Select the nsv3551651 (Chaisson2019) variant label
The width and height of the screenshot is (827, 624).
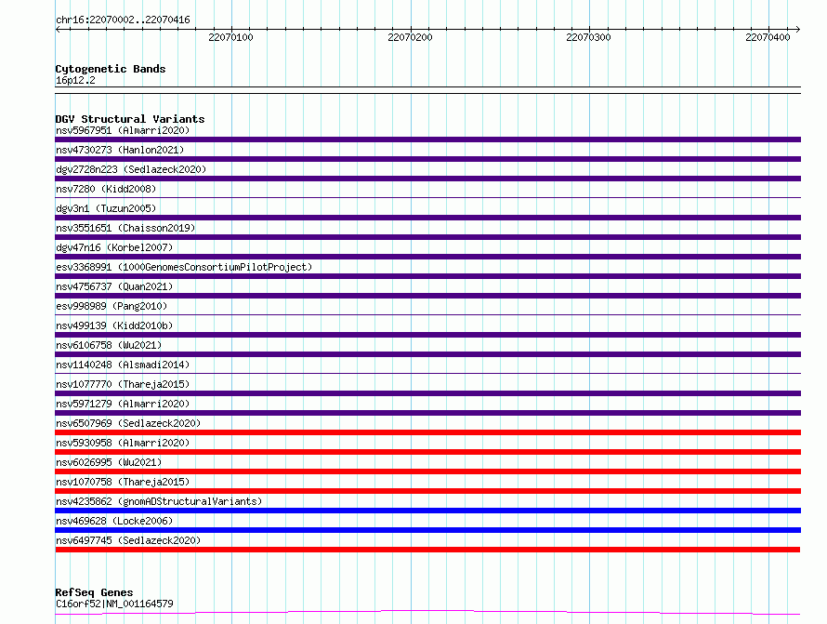125,228
